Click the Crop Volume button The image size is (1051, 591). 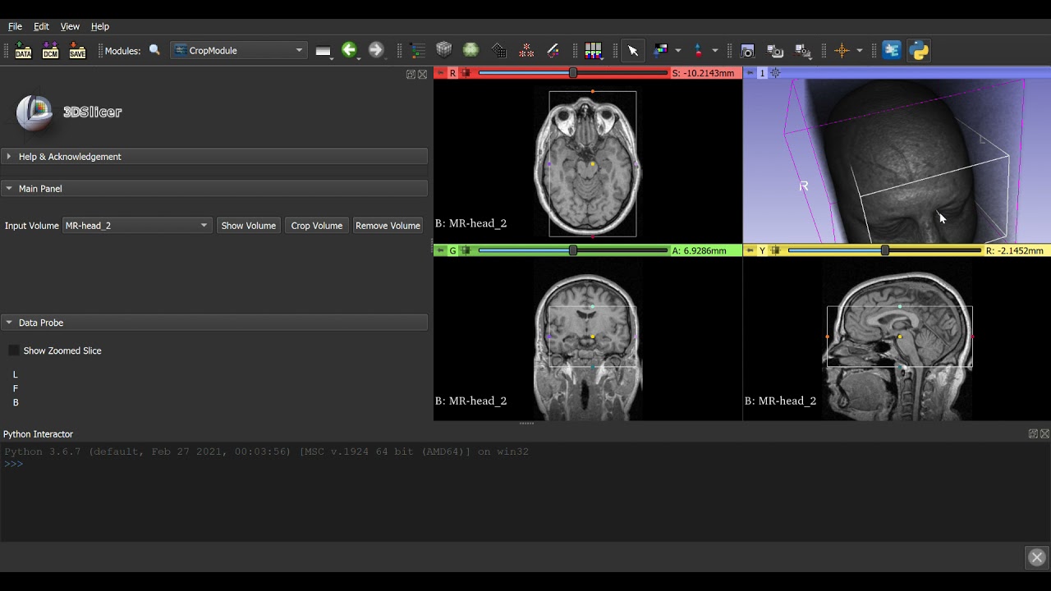click(x=317, y=225)
